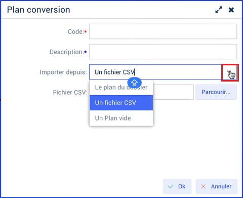The width and height of the screenshot is (243, 198).
Task: Pick the 'Un Plan vide' option
Action: coord(121,118)
